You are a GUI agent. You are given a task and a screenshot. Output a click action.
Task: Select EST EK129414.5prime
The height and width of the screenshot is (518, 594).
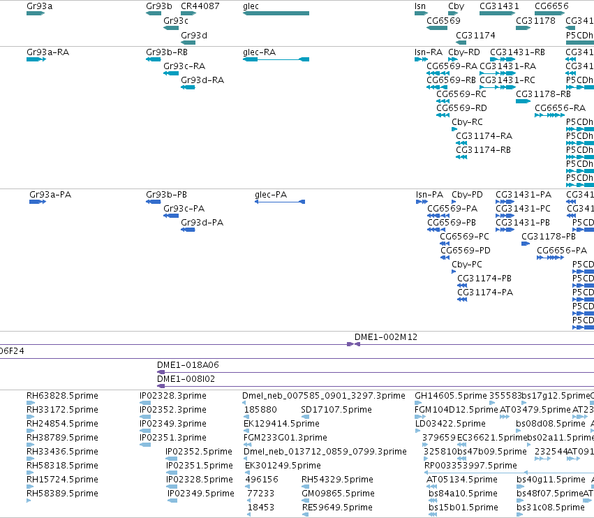(x=281, y=423)
